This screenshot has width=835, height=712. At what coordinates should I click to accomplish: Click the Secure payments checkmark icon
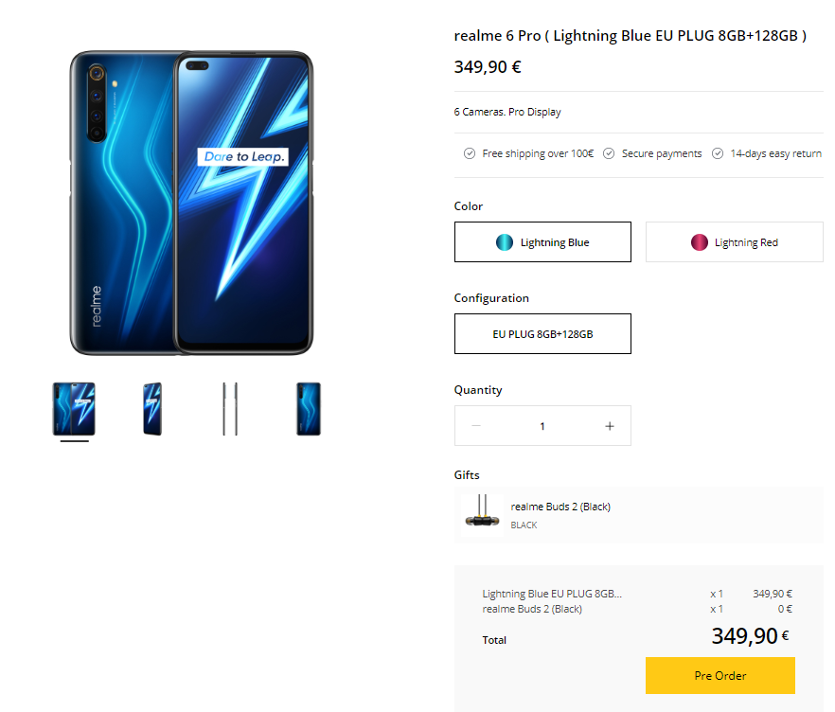coord(608,152)
